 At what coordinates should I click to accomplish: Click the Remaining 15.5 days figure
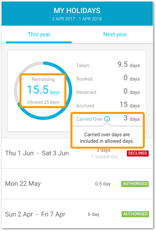43,90
